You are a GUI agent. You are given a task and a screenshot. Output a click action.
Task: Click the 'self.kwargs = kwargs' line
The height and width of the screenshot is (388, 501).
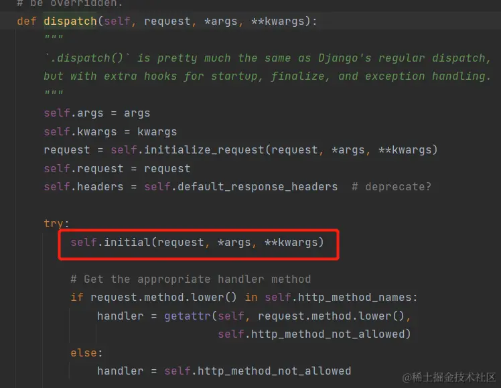(x=111, y=131)
